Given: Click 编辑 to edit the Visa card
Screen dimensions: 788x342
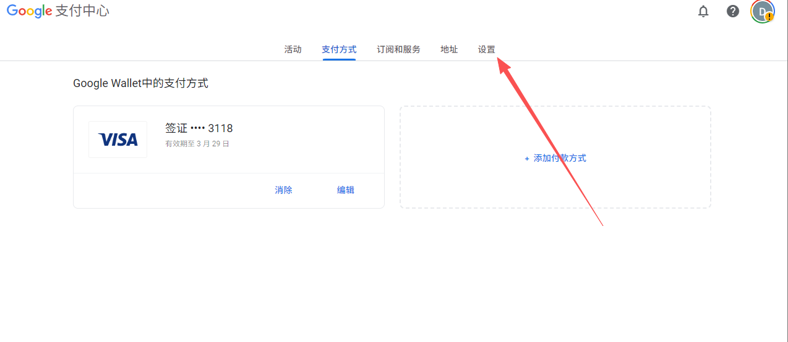Looking at the screenshot, I should coord(345,190).
